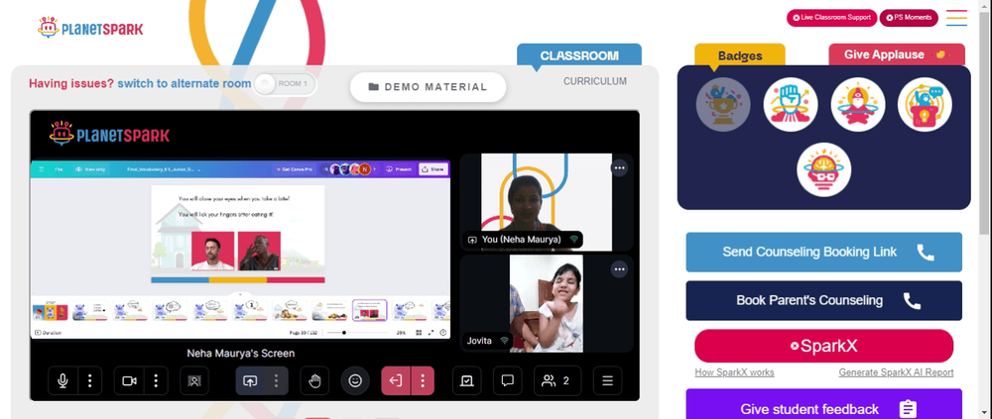Select the food platter slide thumbnail
Screen dimensions: 992x419
290,311
